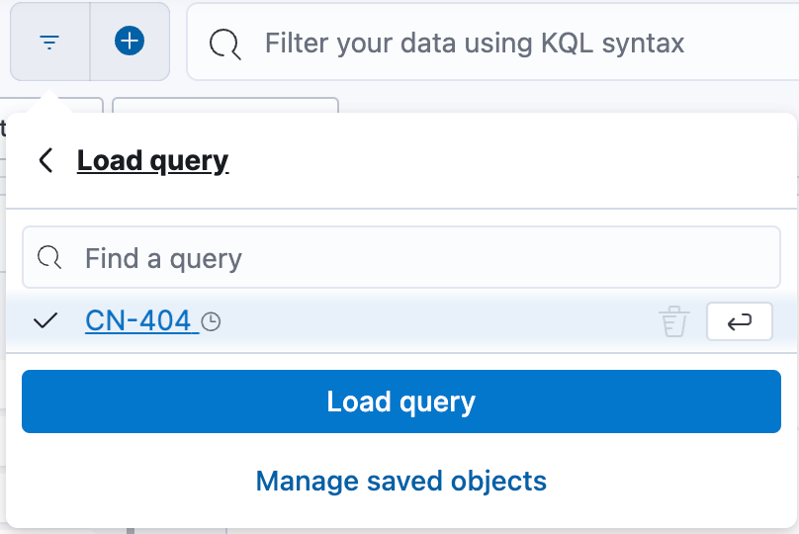Click the clock icon next to CN-404
The width and height of the screenshot is (799, 534).
coord(211,321)
